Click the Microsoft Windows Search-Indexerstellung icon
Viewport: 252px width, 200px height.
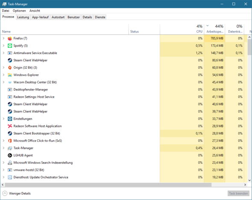pyautogui.click(x=10, y=163)
